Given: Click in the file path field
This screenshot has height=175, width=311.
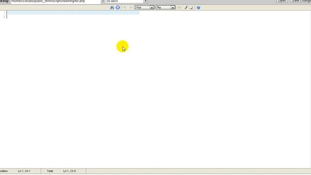Looking at the screenshot, I should pos(56,1).
